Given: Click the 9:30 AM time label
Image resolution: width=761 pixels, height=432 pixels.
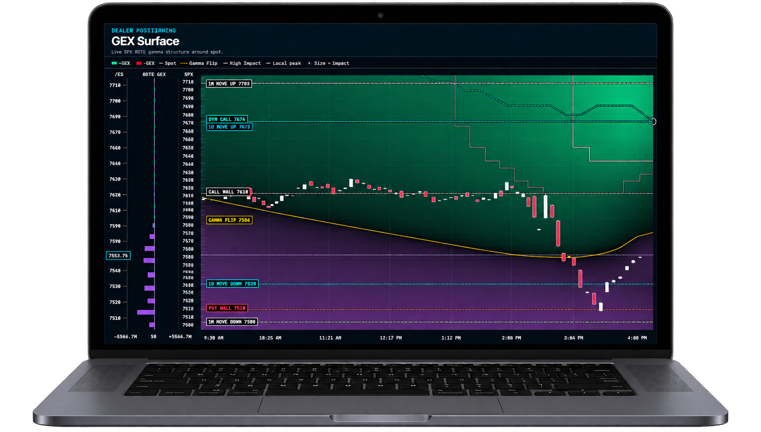Looking at the screenshot, I should [214, 338].
